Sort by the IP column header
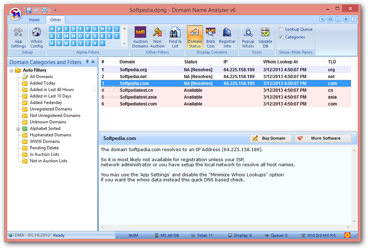Screen dimensions: 368x249 point(241,62)
